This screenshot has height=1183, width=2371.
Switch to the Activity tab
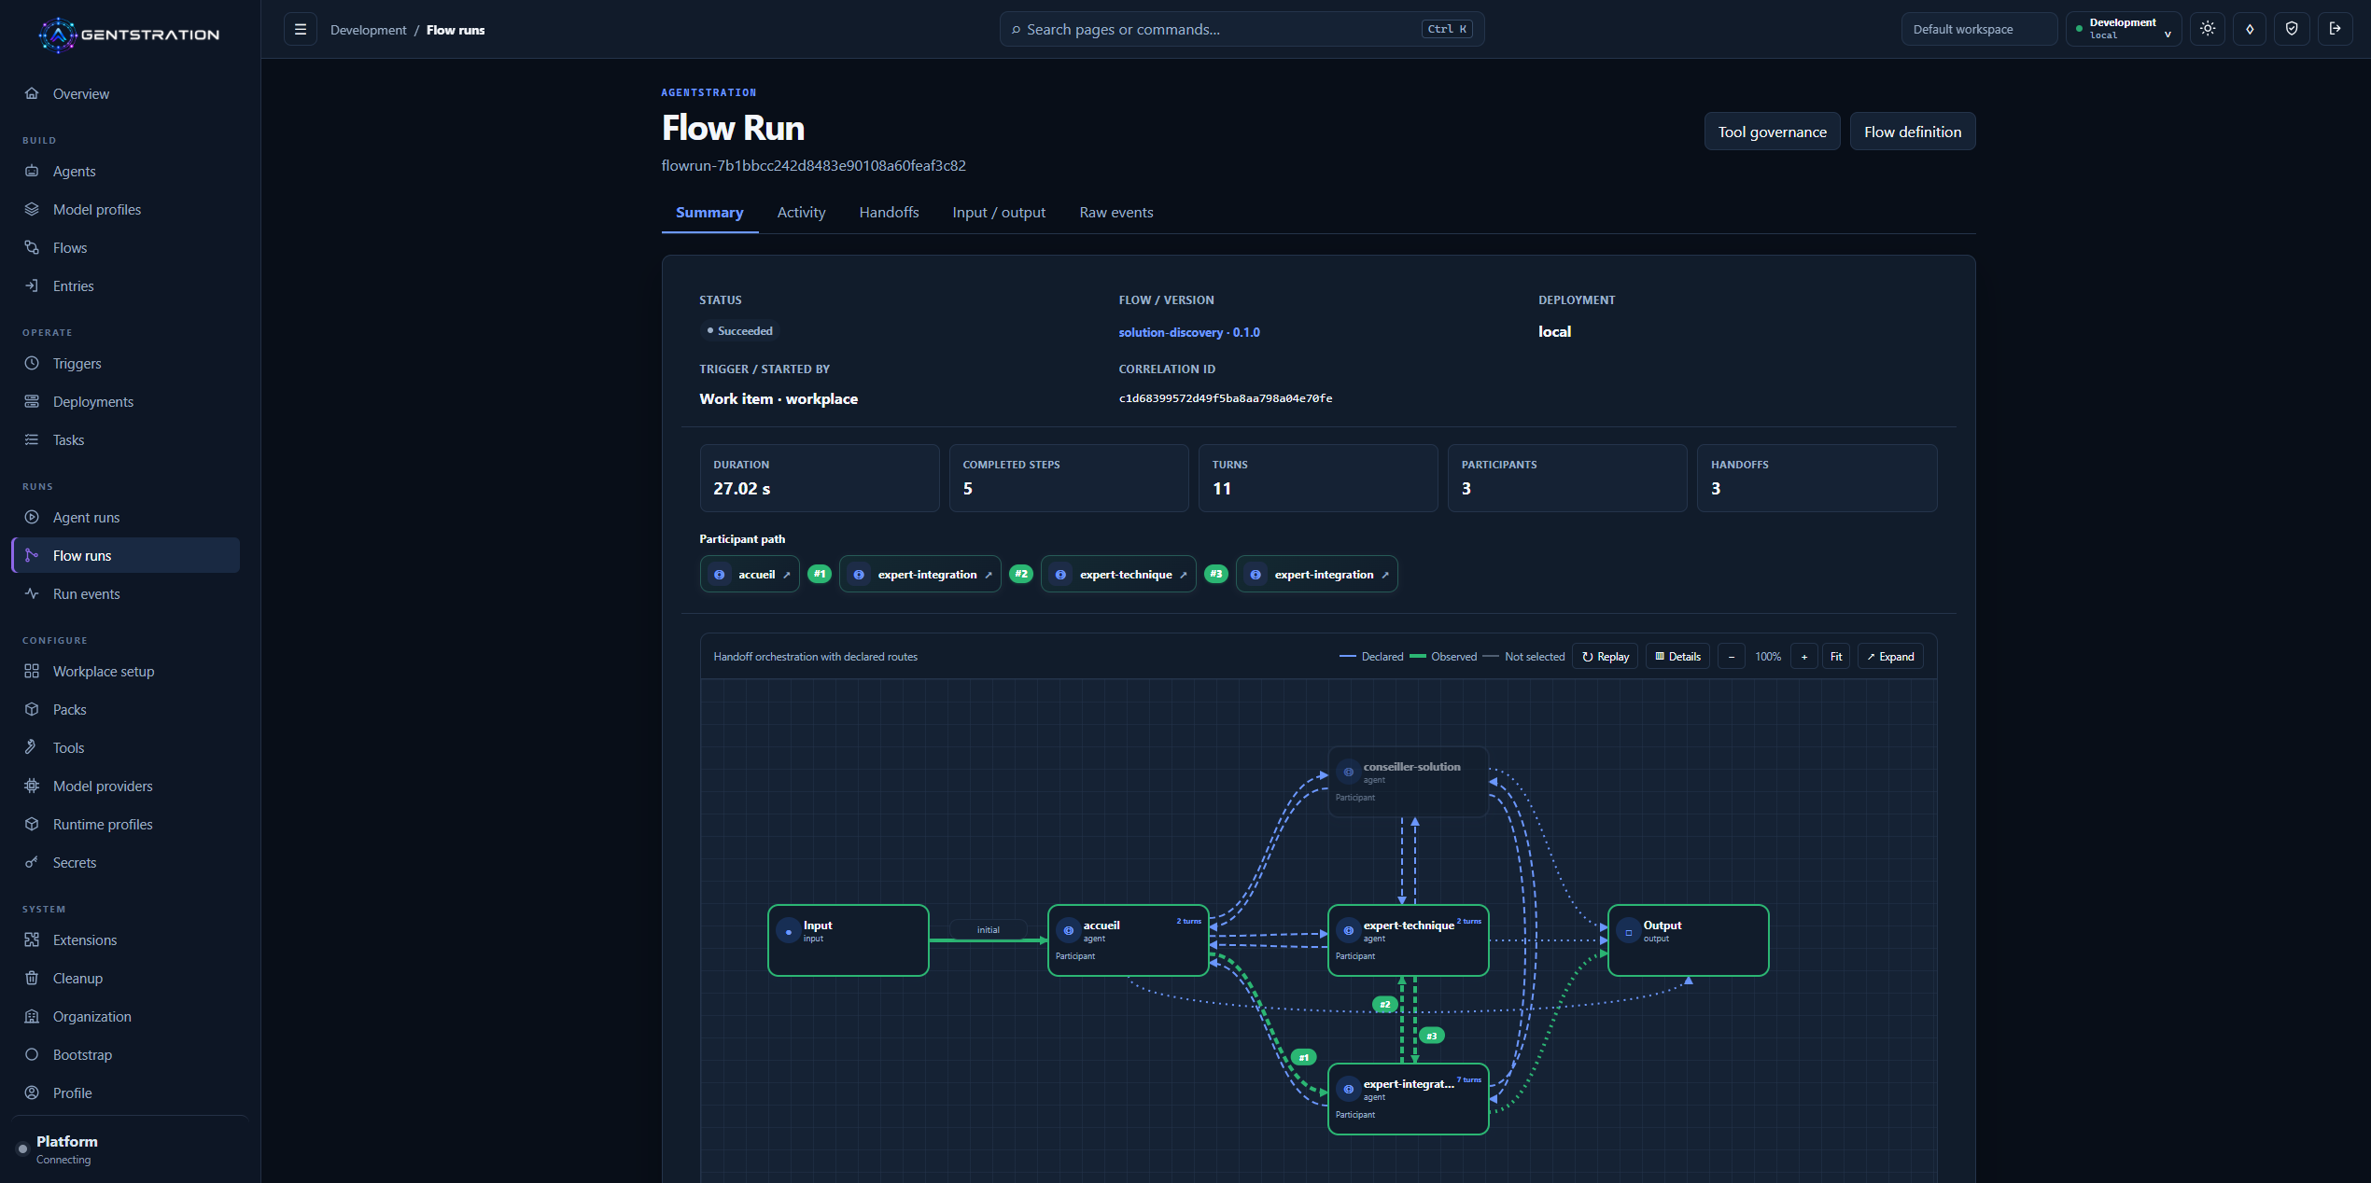point(801,213)
